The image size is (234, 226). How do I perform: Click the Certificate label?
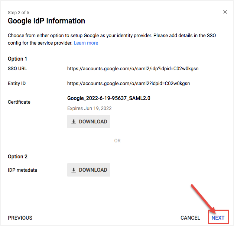coord(19,102)
